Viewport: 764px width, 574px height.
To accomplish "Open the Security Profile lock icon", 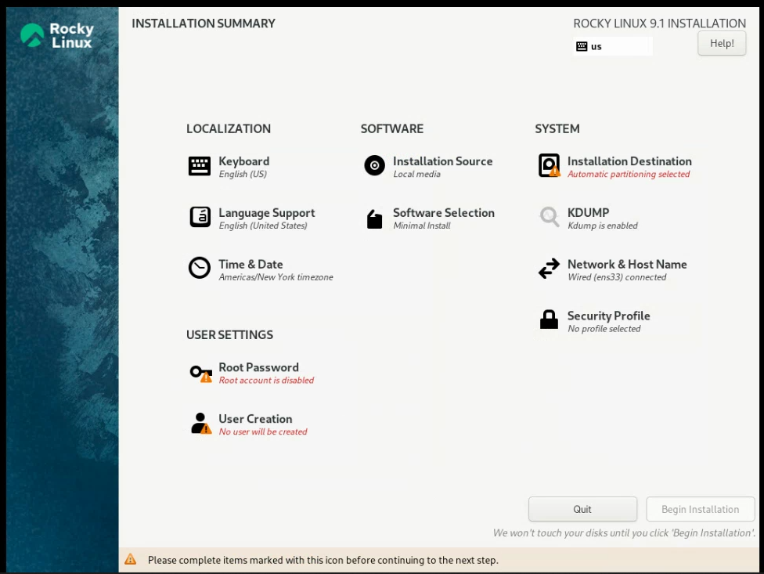I will 550,319.
